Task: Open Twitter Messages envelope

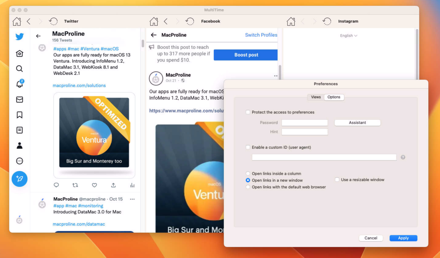Action: pyautogui.click(x=19, y=99)
